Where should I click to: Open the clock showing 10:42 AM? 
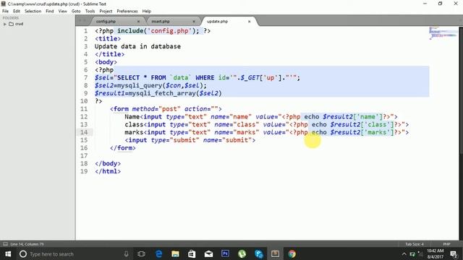436,253
